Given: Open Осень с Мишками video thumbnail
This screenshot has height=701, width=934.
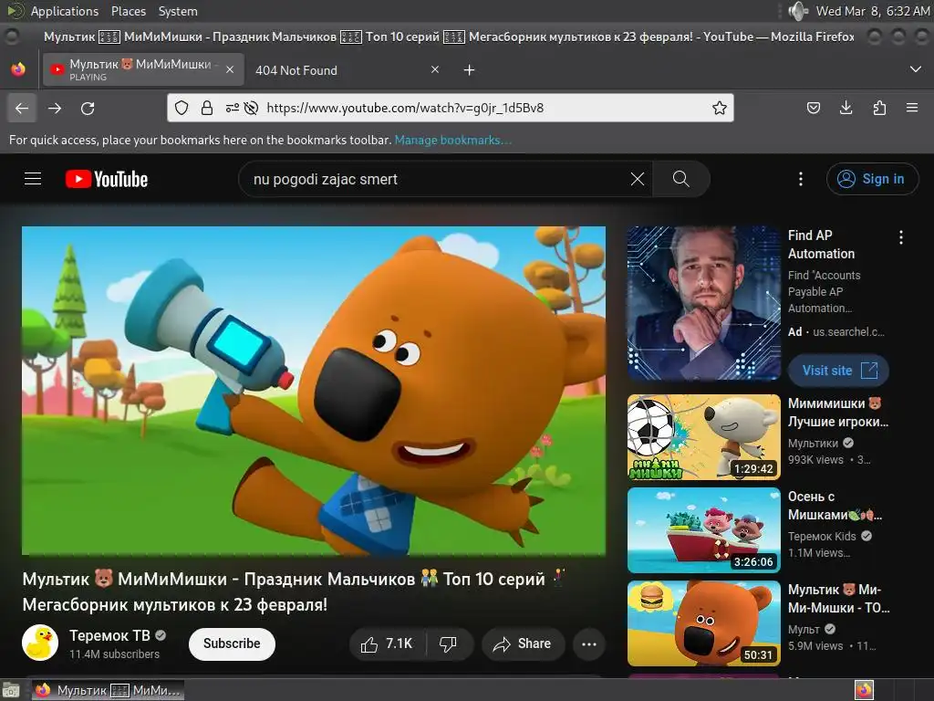Looking at the screenshot, I should [x=703, y=530].
